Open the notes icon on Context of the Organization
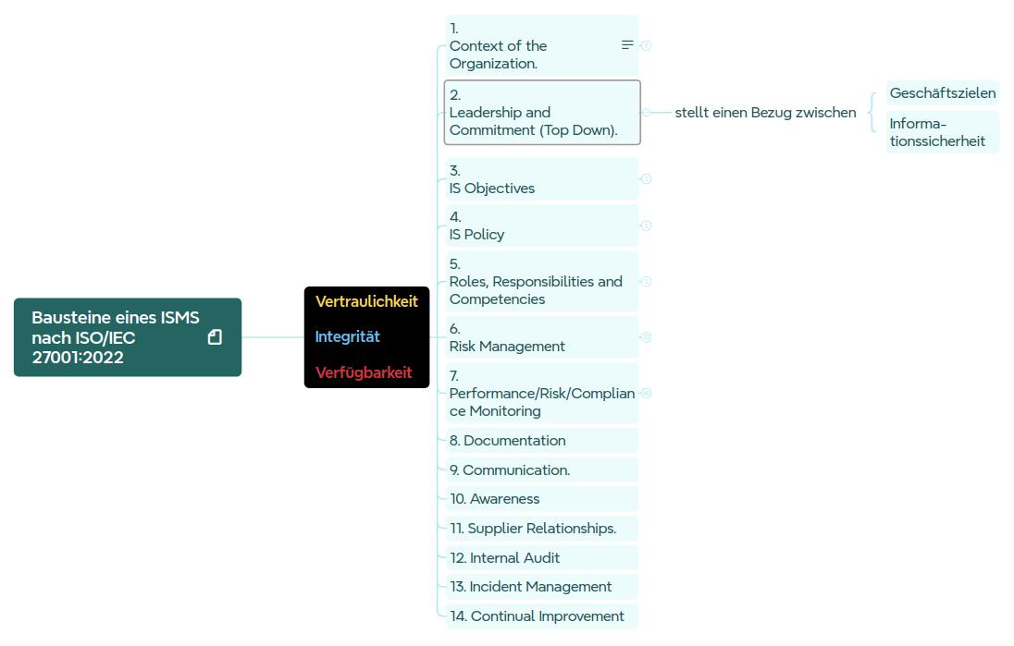1014x646 pixels. pos(627,45)
